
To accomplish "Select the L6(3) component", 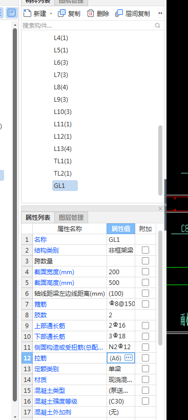I will (x=61, y=63).
